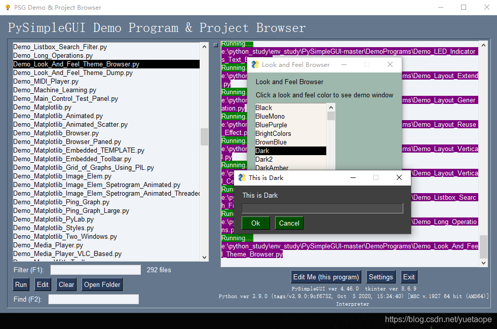Click the Clear button

tap(66, 284)
